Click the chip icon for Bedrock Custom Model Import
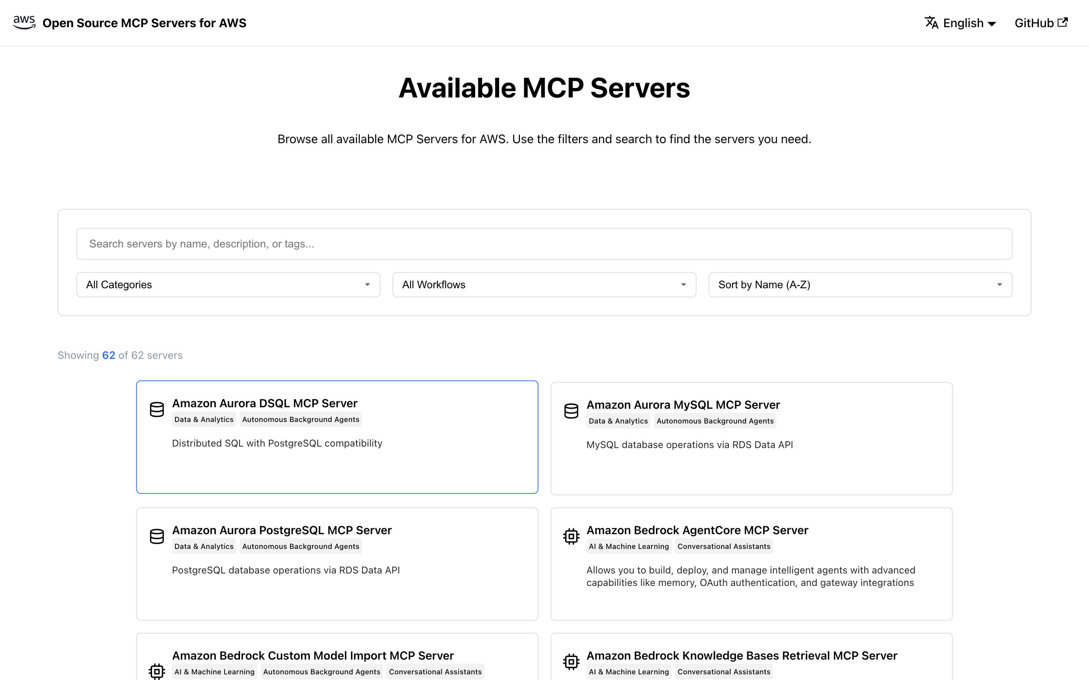1089x680 pixels. point(157,671)
